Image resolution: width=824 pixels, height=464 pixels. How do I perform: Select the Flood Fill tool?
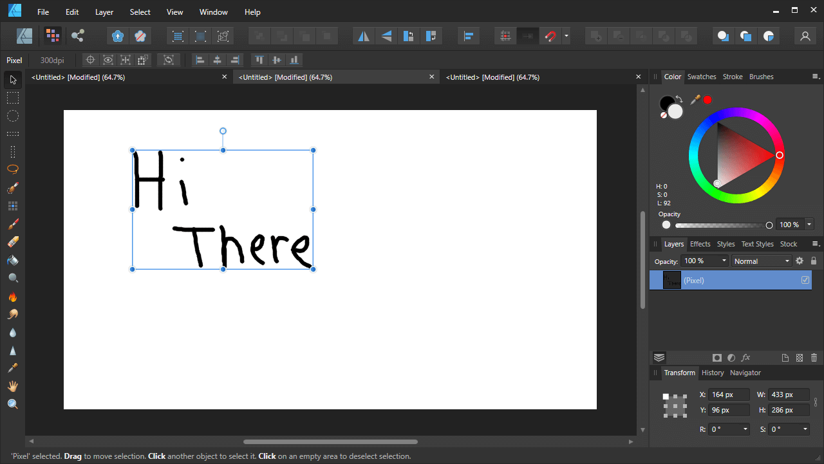pyautogui.click(x=13, y=259)
